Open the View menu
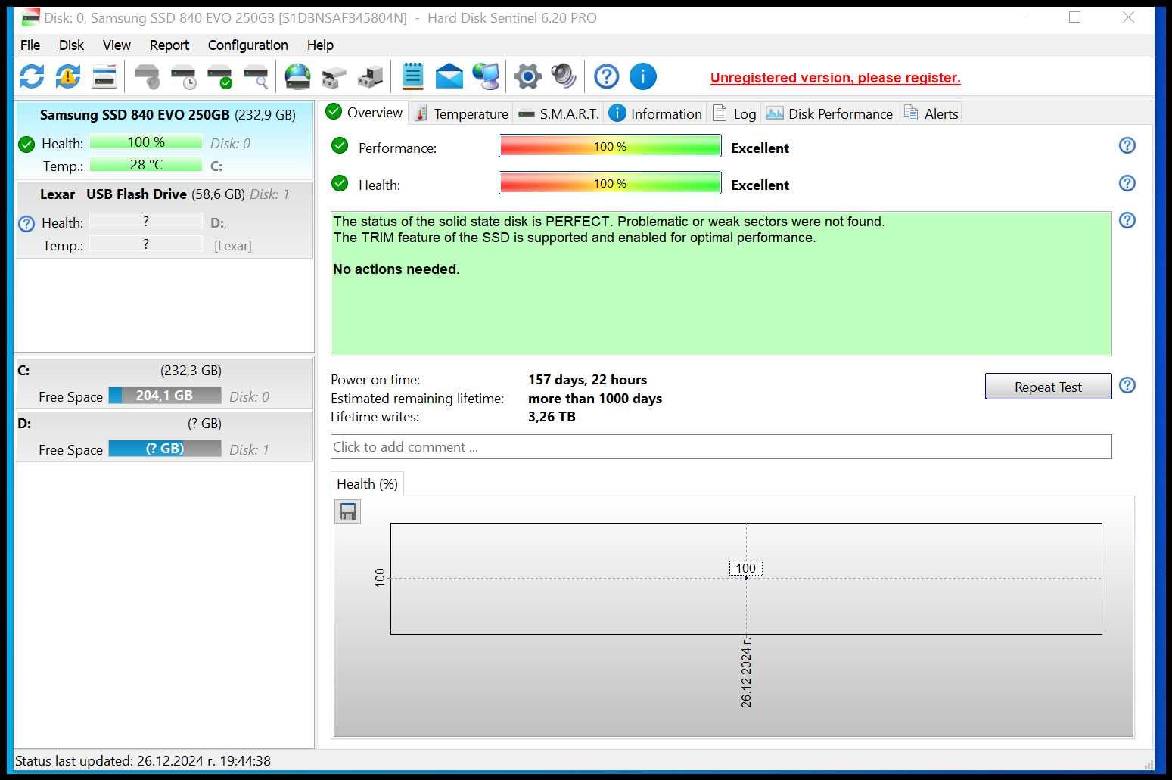The height and width of the screenshot is (780, 1172). [117, 45]
